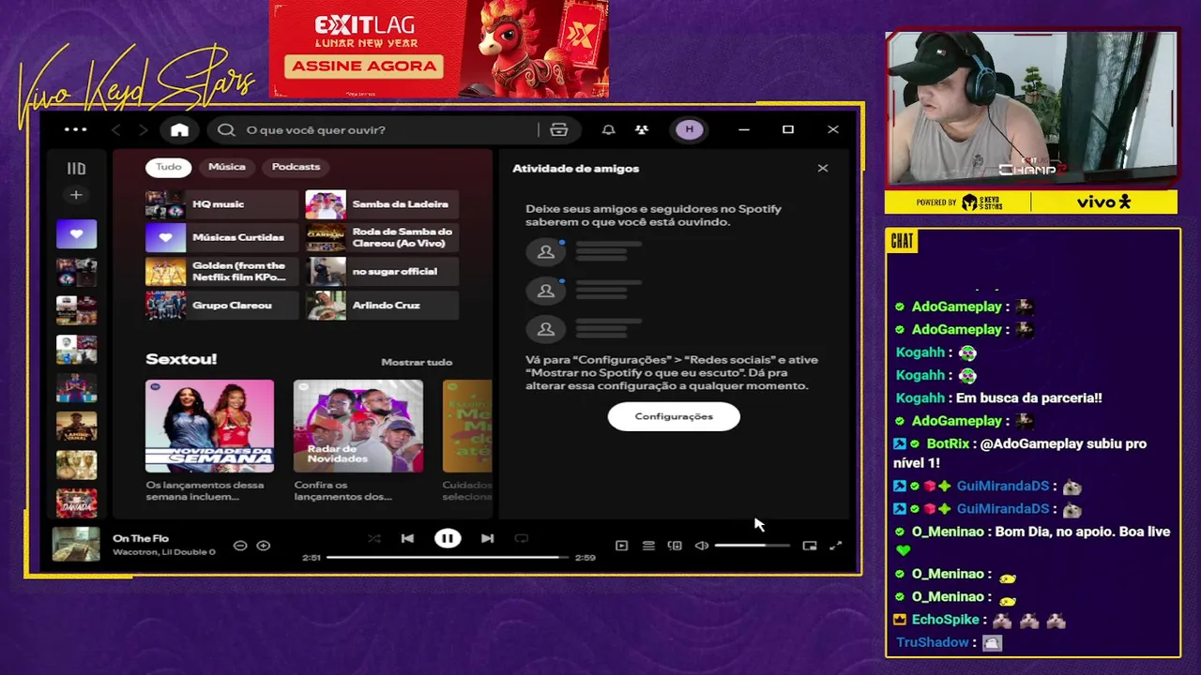Open the profile avatar H

point(690,129)
